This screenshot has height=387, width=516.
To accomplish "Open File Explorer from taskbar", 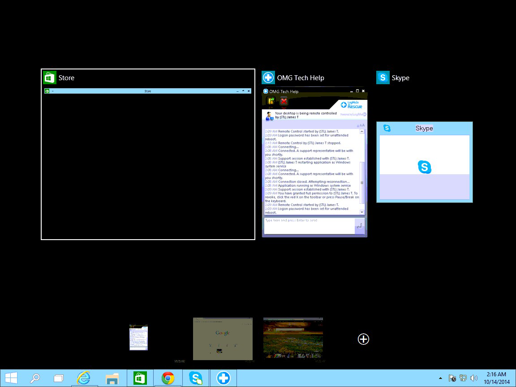I will [x=112, y=378].
